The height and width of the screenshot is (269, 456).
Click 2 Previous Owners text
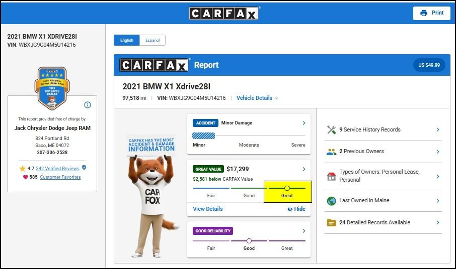click(x=361, y=152)
